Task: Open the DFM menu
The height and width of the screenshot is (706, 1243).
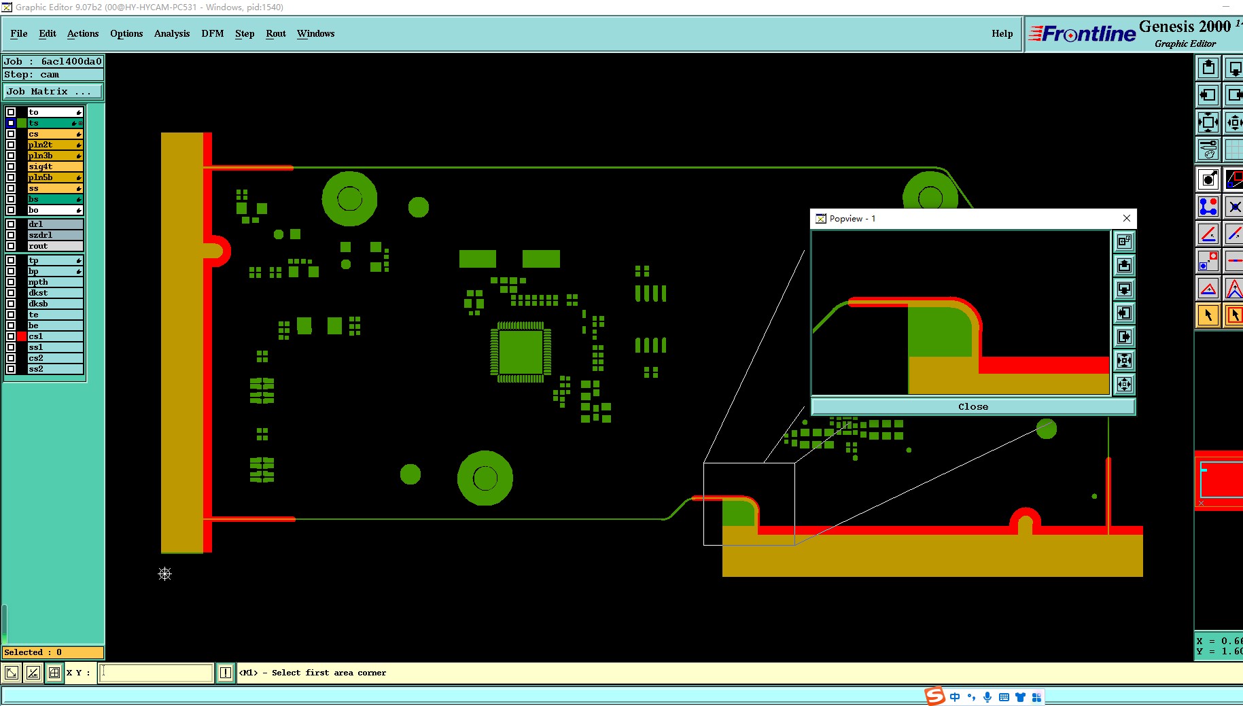Action: 213,33
